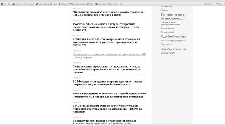Open the article "Эксперименты продолжаются" about marking tires

click(x=107, y=69)
